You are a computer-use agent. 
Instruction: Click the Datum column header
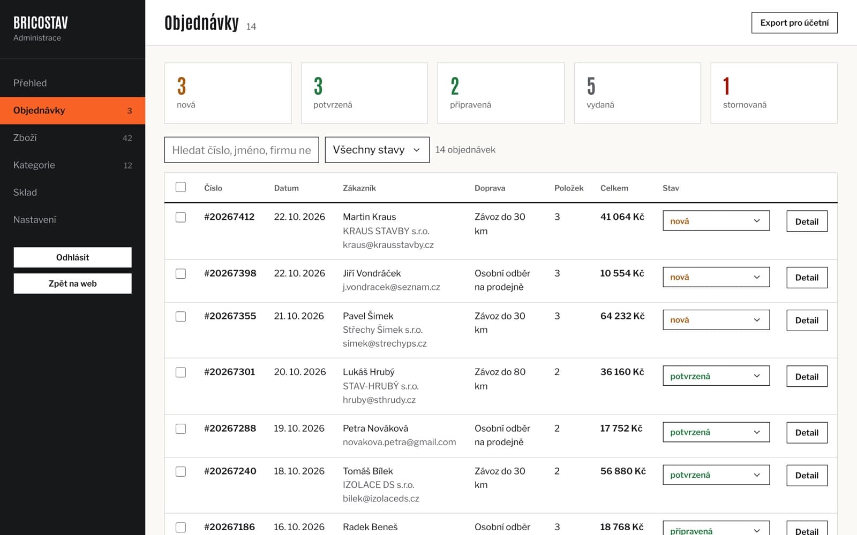(286, 188)
